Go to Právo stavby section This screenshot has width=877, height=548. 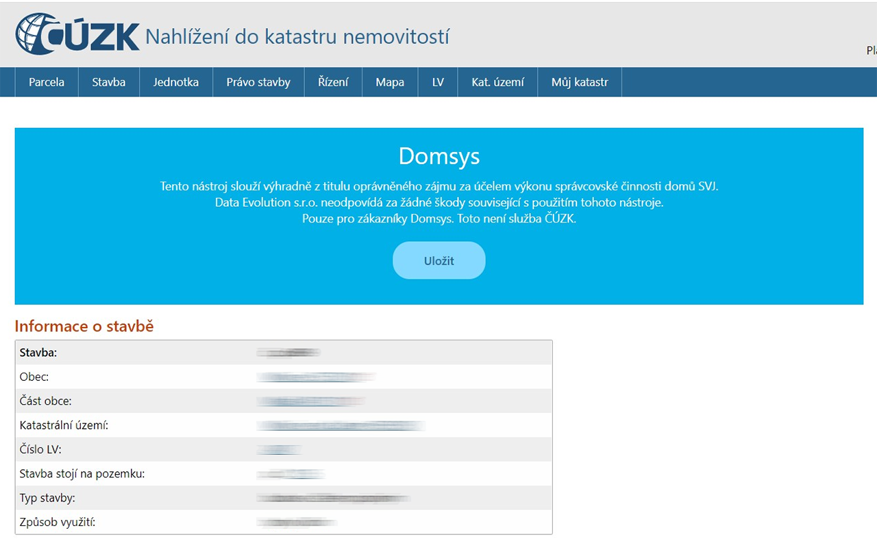click(x=258, y=82)
